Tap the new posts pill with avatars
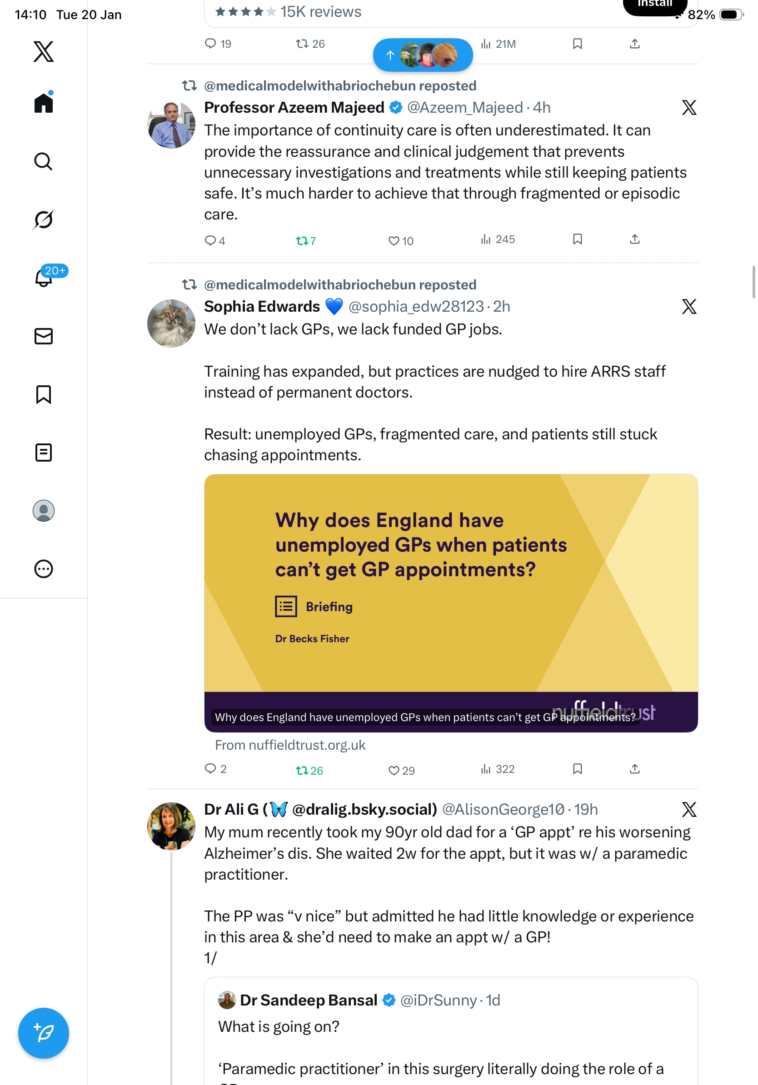 423,55
